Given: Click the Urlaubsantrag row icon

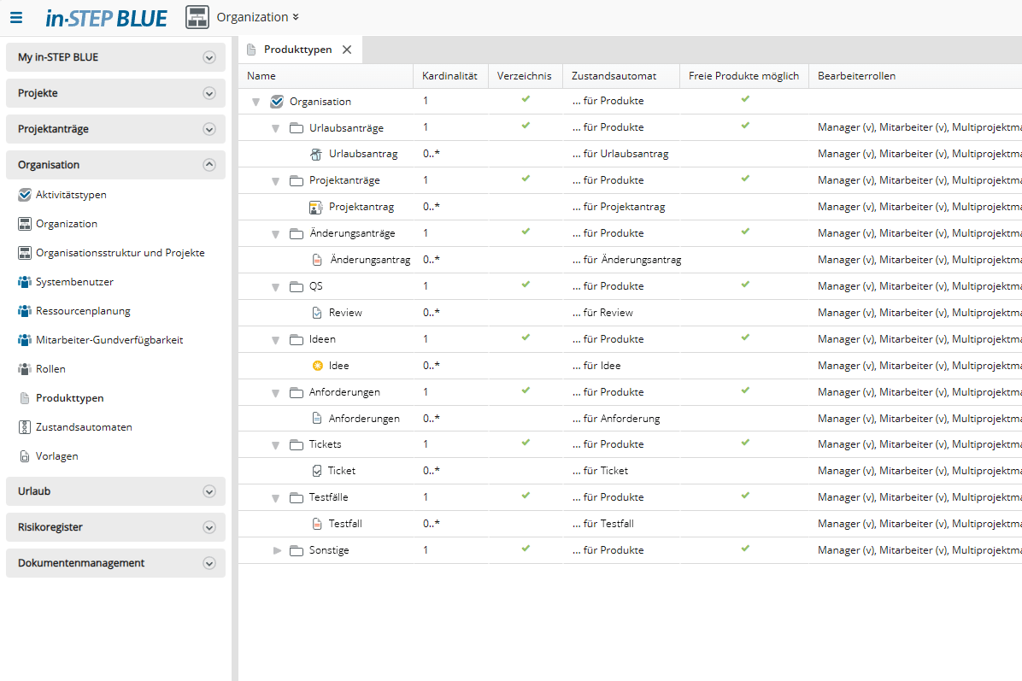Looking at the screenshot, I should pos(315,154).
